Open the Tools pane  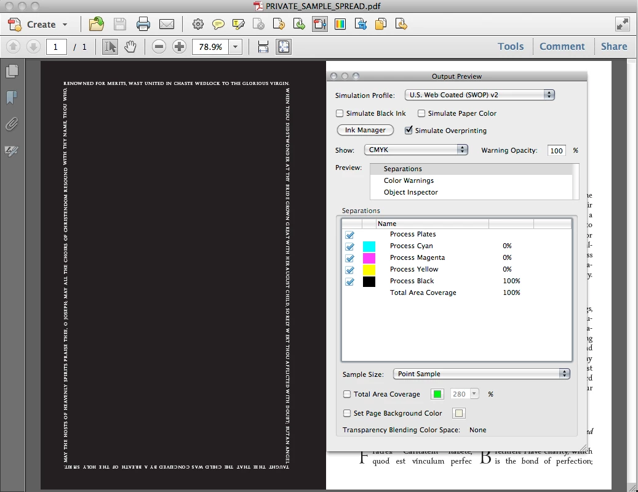[511, 46]
